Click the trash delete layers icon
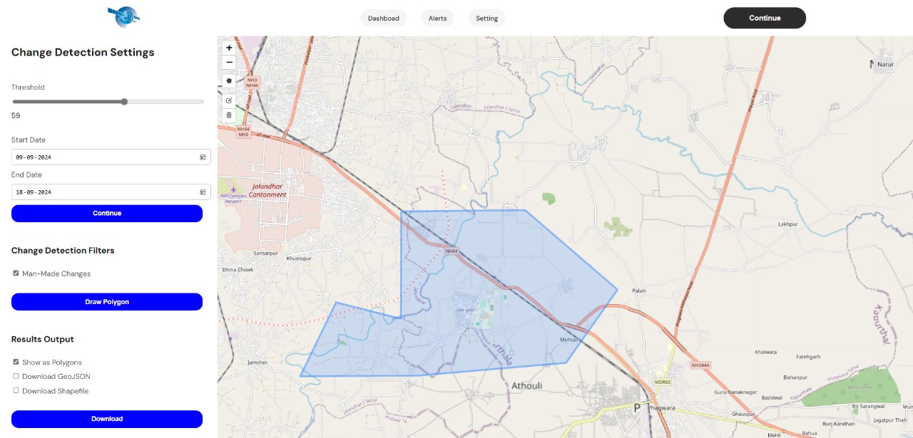 (x=229, y=115)
